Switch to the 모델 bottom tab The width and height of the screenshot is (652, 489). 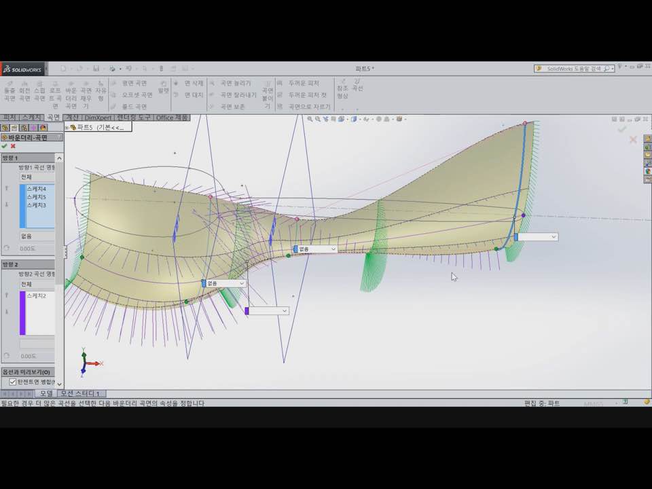click(46, 393)
